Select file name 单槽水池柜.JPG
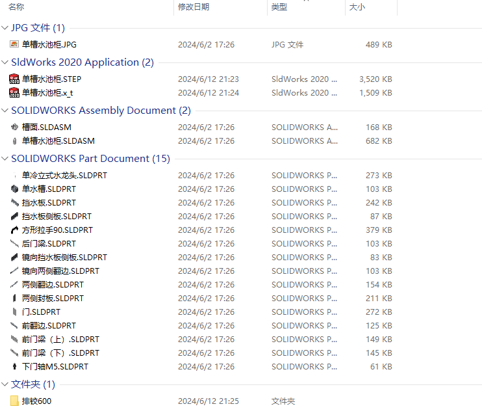The width and height of the screenshot is (482, 415). [49, 44]
